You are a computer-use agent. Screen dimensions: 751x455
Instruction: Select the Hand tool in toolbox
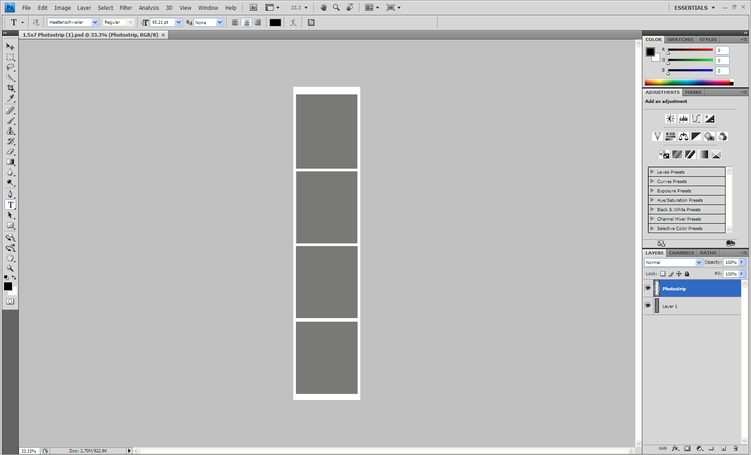pos(10,258)
